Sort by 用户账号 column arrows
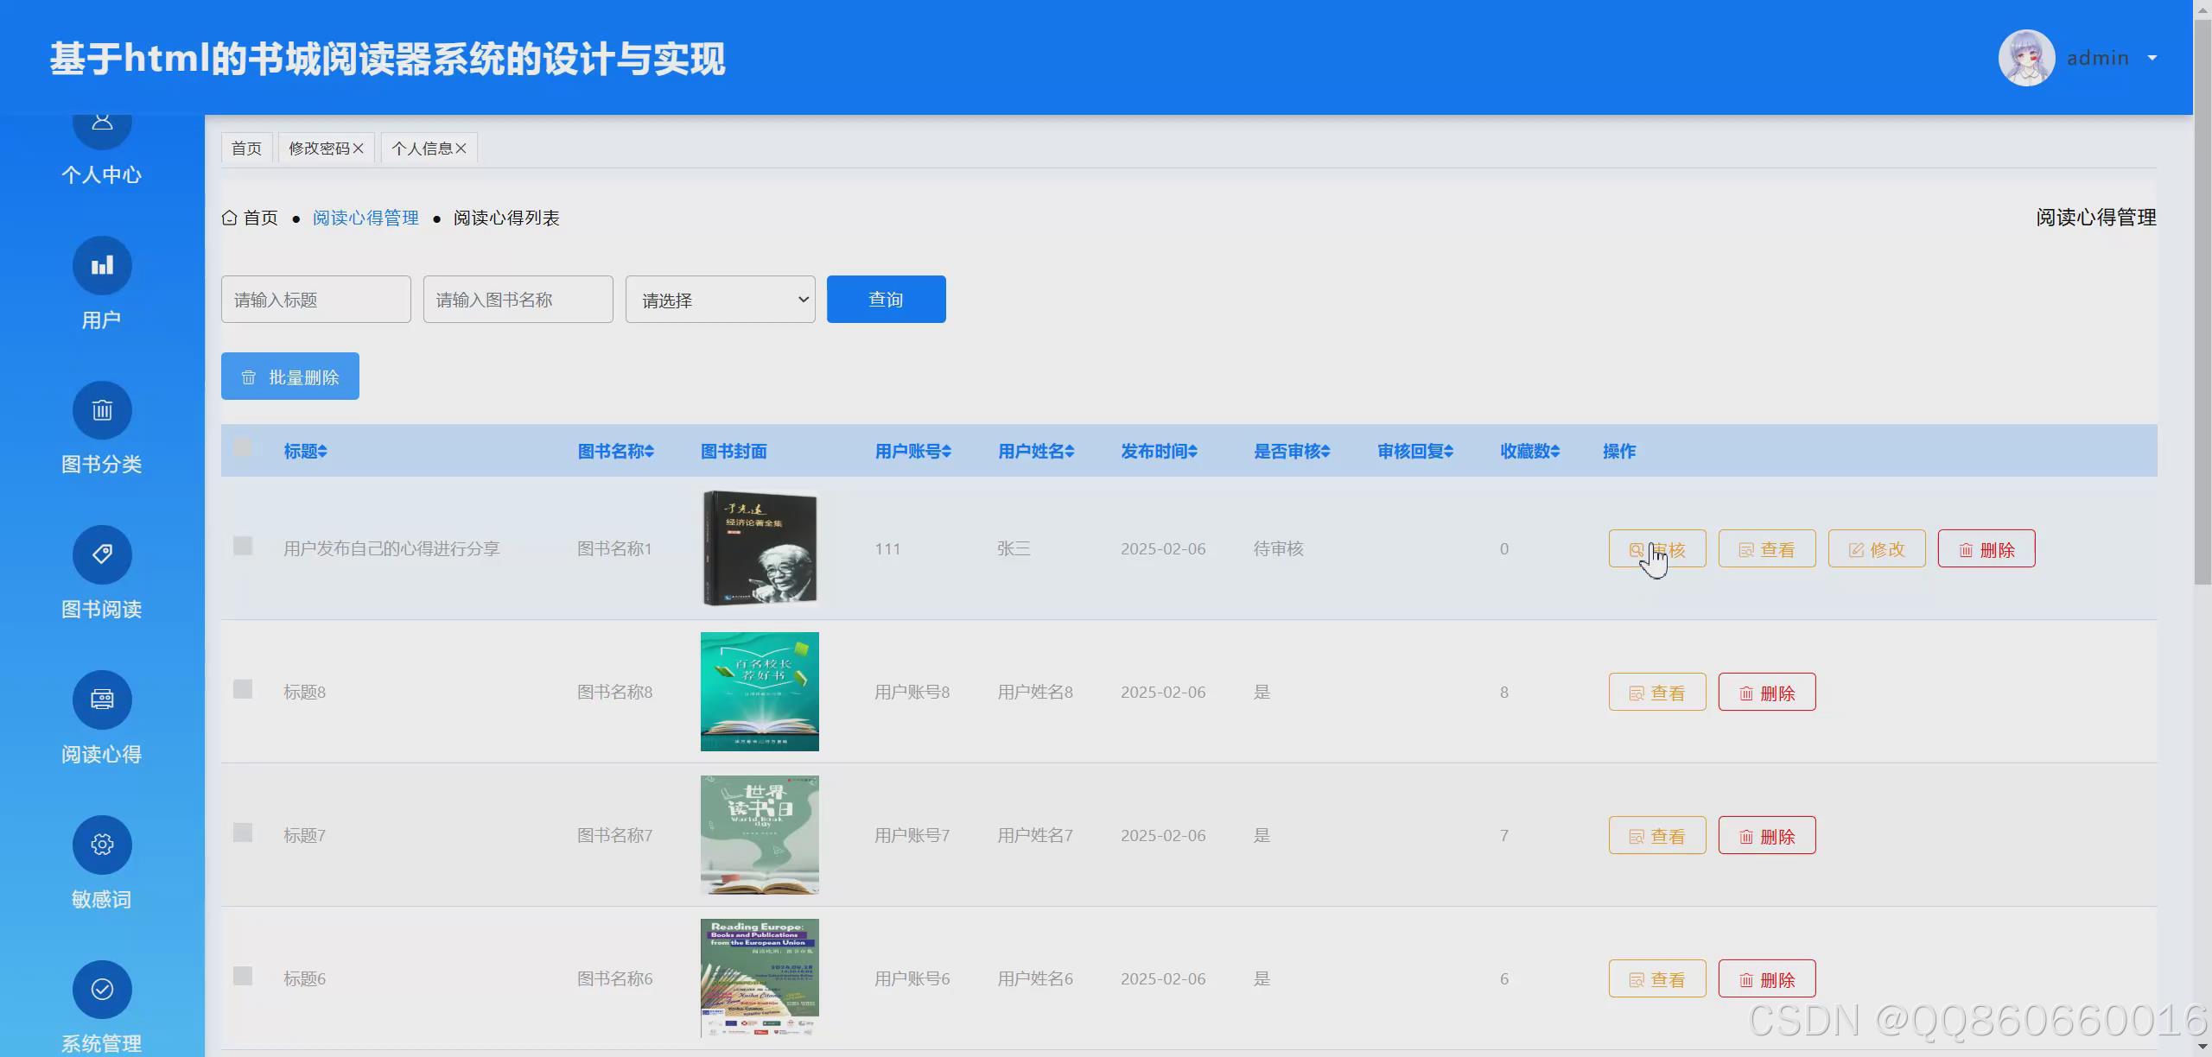The height and width of the screenshot is (1057, 2212). pyautogui.click(x=947, y=452)
